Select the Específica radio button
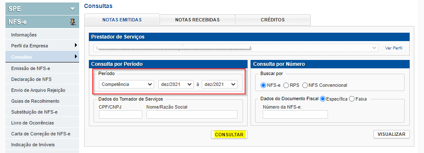424x153 pixels. [x=323, y=99]
